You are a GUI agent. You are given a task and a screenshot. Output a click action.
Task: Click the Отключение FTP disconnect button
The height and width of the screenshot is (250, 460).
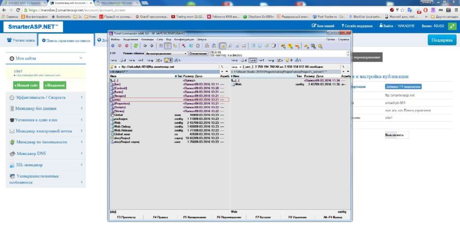[x=198, y=54]
